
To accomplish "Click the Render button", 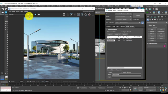I will (138, 15).
